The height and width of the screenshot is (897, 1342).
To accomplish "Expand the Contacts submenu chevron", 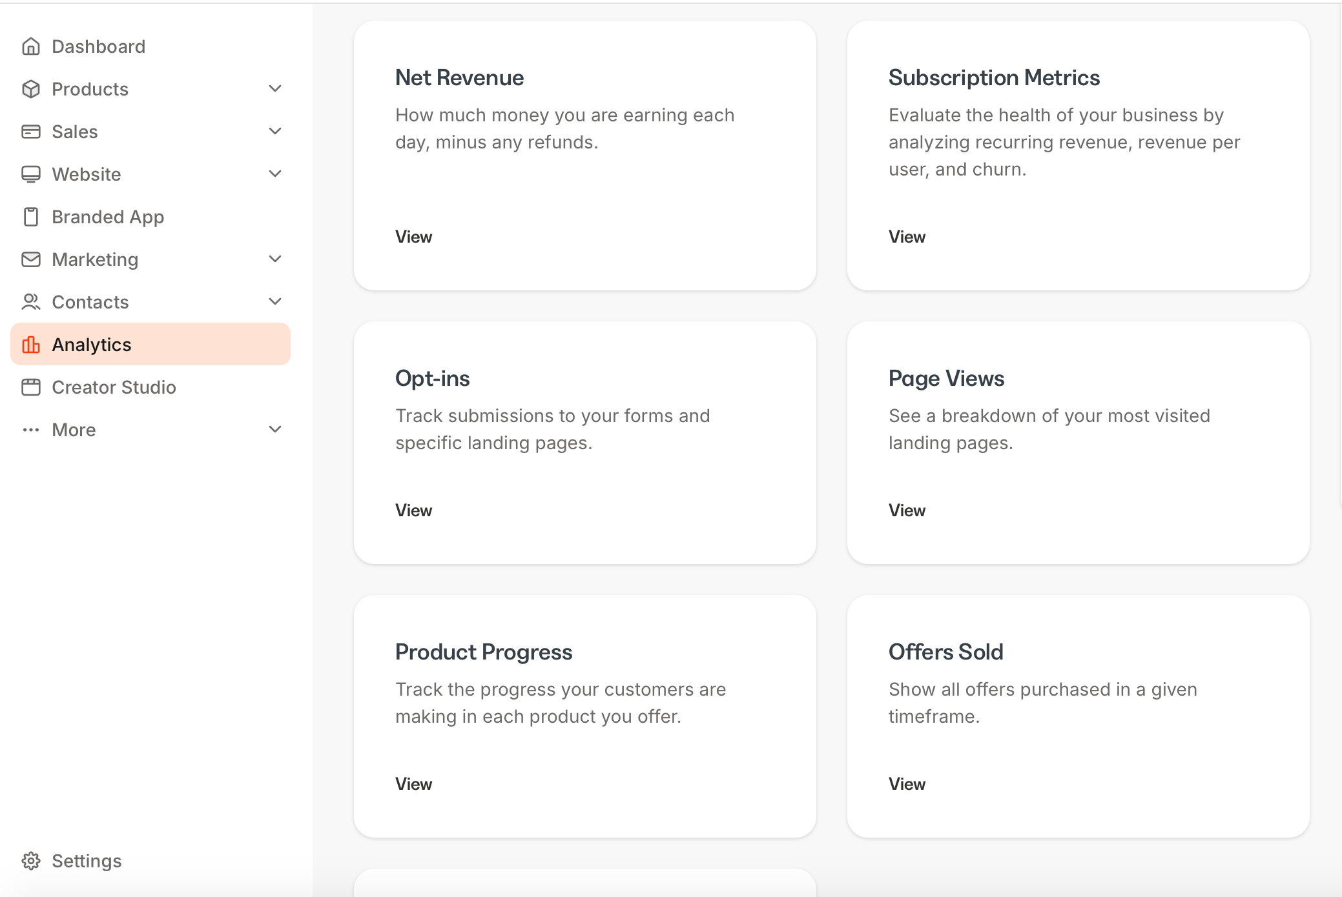I will [x=275, y=302].
